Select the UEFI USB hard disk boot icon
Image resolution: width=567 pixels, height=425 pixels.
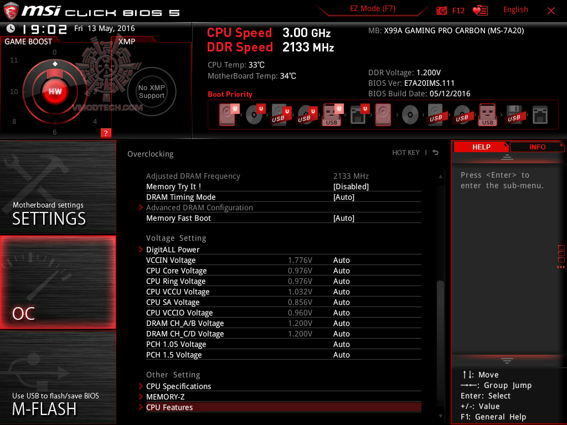tap(281, 115)
